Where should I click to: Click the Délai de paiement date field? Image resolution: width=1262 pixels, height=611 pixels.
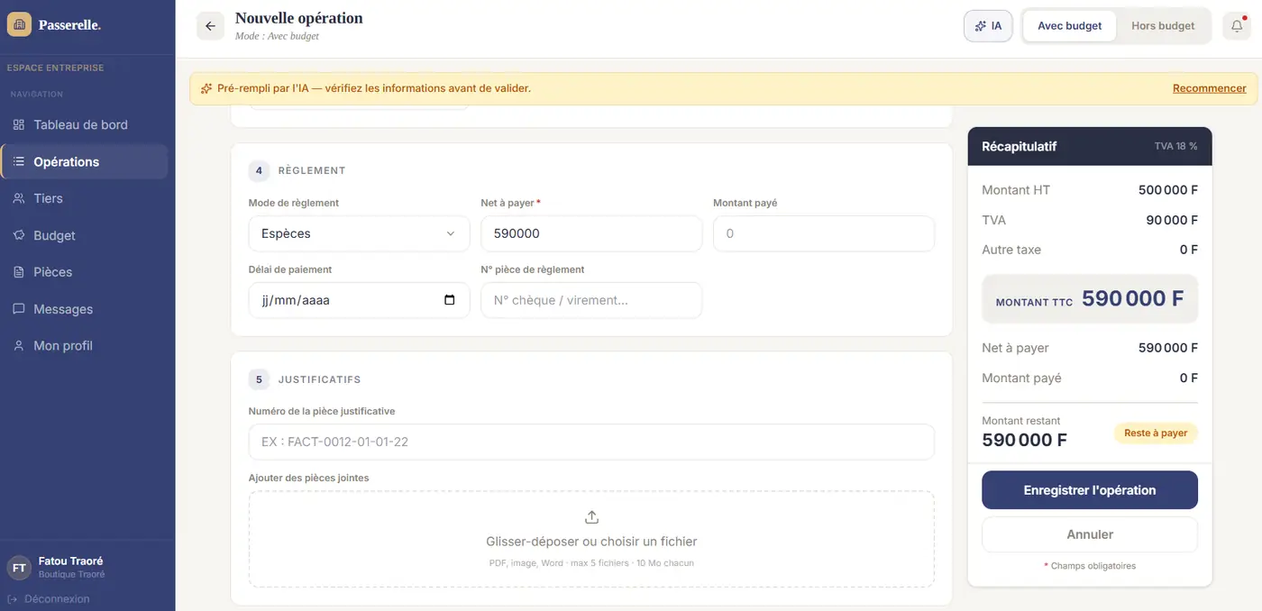pyautogui.click(x=359, y=300)
